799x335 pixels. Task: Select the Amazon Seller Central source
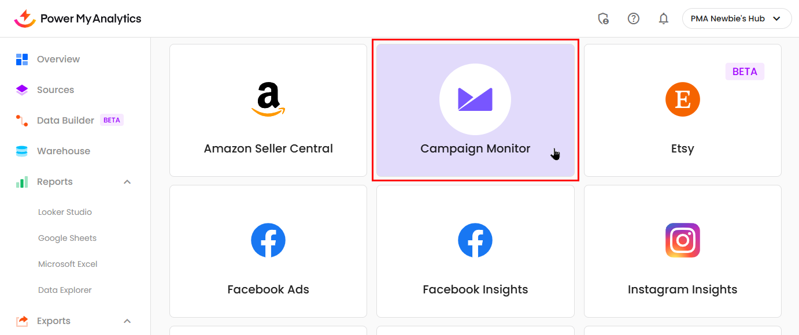268,110
